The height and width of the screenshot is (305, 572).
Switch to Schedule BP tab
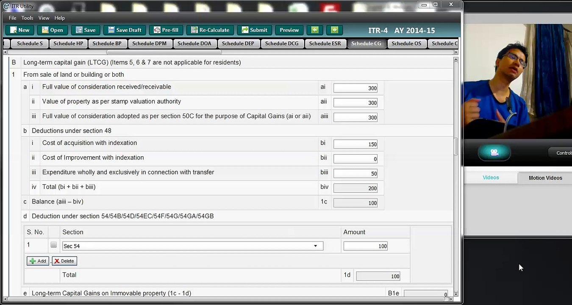tap(107, 44)
